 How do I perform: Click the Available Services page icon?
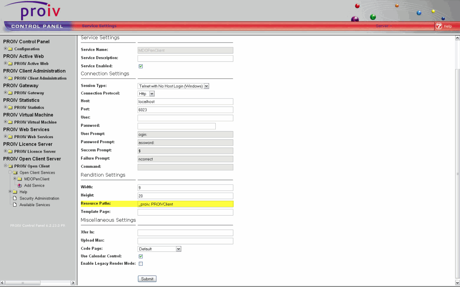point(15,205)
